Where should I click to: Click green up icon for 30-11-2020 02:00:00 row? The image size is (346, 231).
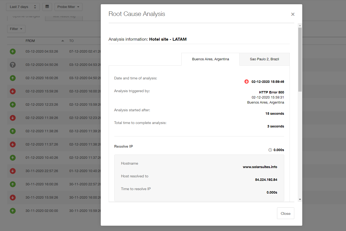coord(12,211)
